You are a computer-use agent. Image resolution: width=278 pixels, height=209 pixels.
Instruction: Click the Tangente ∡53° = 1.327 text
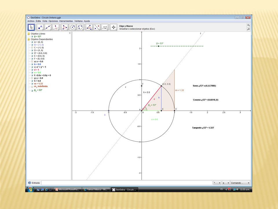(x=203, y=128)
